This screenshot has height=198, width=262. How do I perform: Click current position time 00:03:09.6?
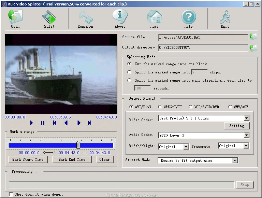pos(60,117)
